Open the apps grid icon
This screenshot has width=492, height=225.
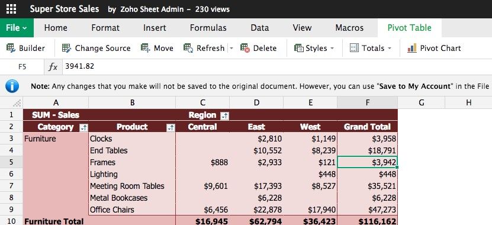[x=11, y=9]
